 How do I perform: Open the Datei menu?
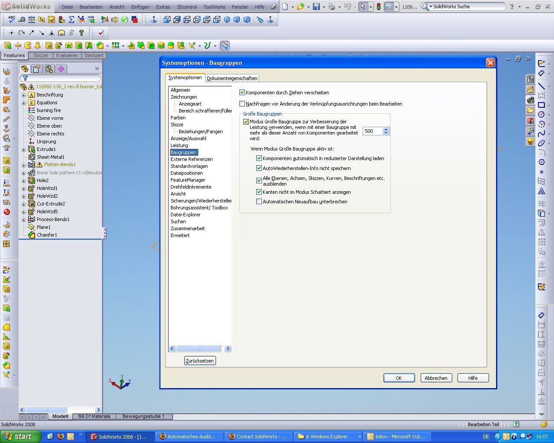click(68, 7)
